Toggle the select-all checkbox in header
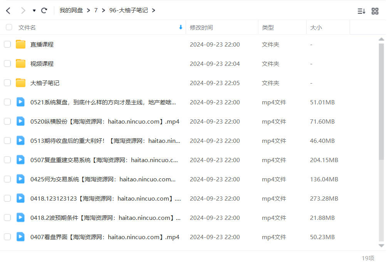The image size is (387, 263). coord(9,27)
